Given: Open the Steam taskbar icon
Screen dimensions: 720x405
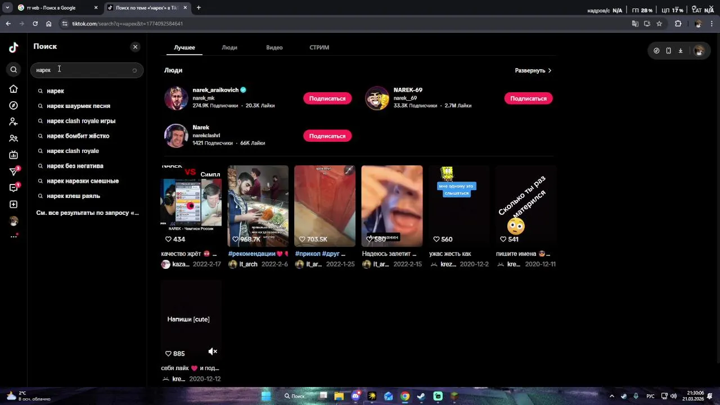Looking at the screenshot, I should click(x=421, y=396).
